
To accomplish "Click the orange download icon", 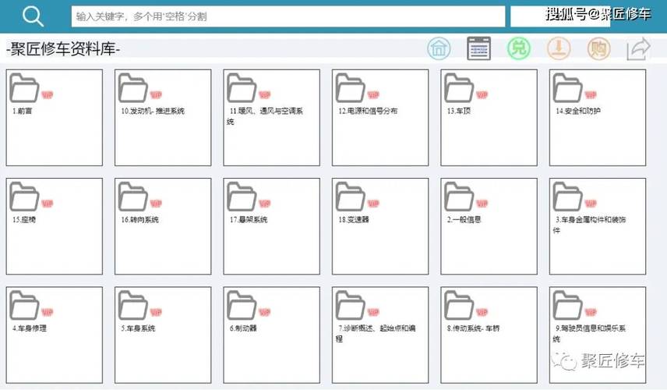I will (559, 48).
